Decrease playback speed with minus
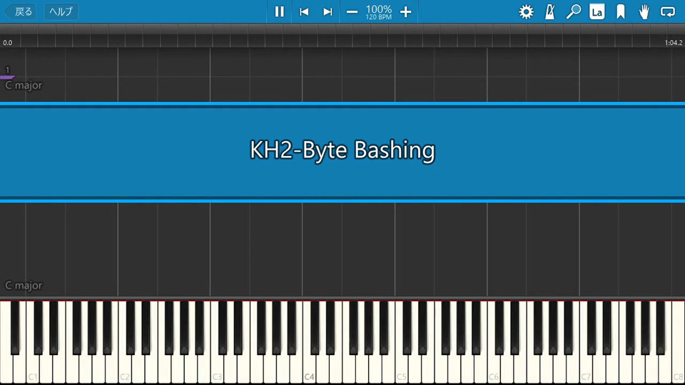The image size is (685, 385). click(352, 12)
